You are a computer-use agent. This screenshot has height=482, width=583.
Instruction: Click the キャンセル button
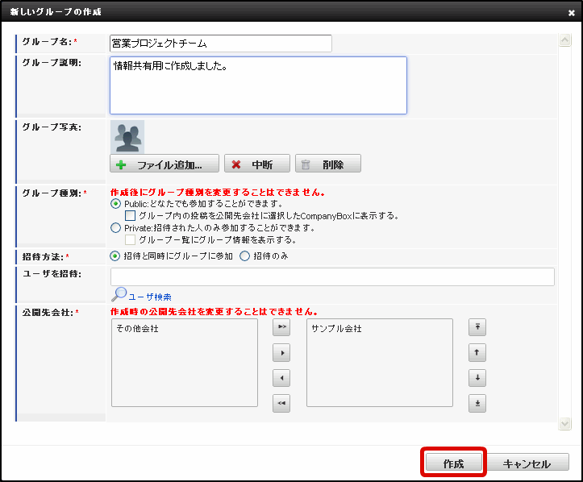tap(527, 463)
